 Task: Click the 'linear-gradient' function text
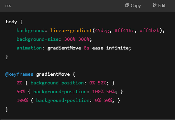click(71, 30)
